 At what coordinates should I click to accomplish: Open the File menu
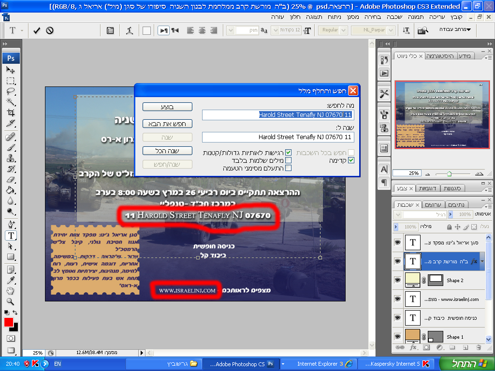(x=456, y=17)
